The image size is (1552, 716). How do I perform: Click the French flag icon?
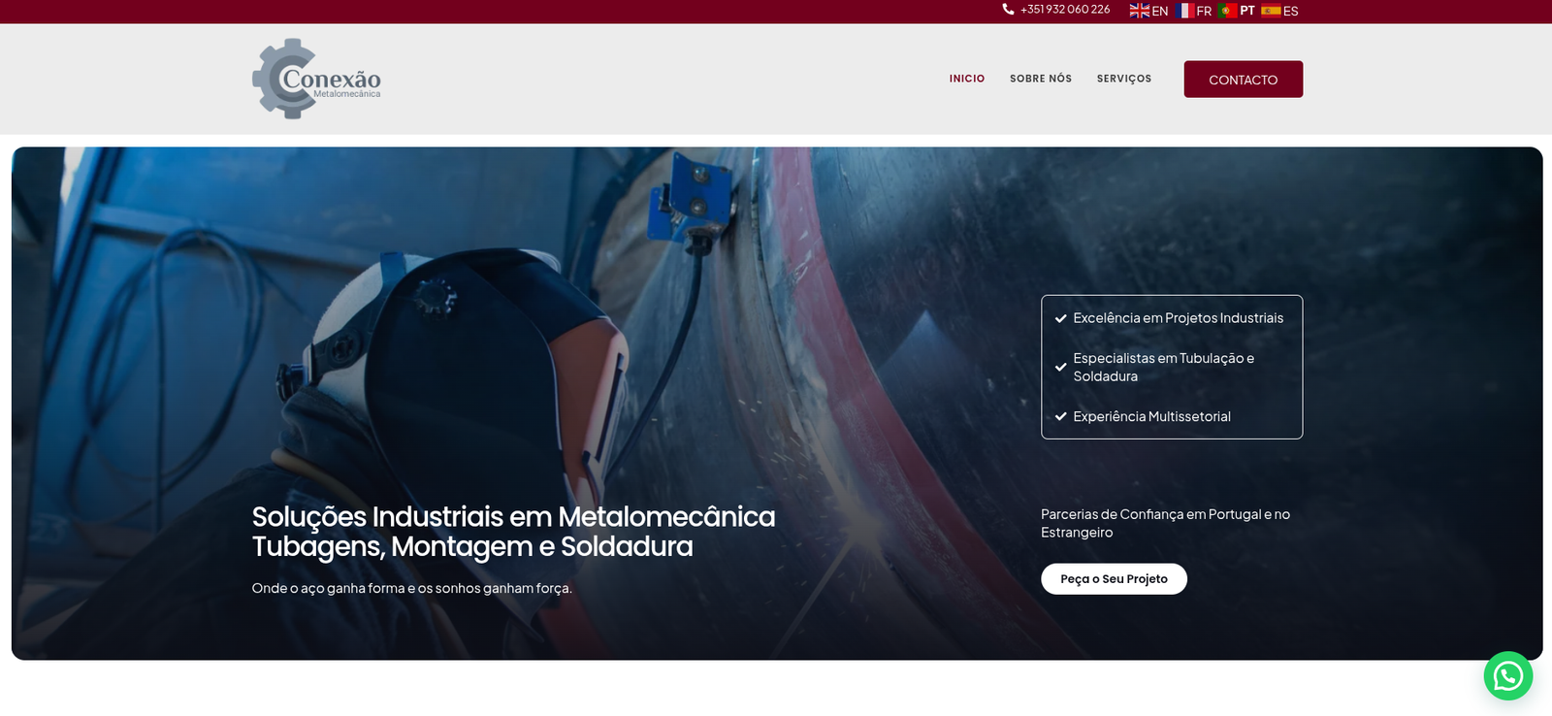coord(1184,11)
